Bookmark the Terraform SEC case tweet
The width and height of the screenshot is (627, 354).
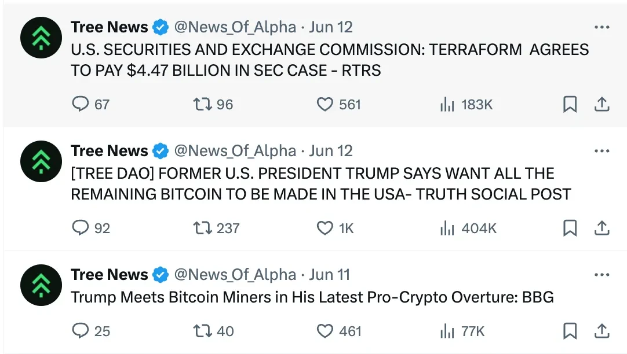[x=570, y=104]
